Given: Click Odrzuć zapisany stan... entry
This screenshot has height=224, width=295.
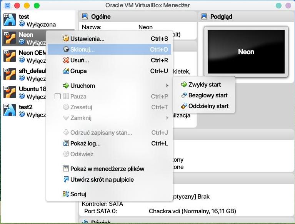Looking at the screenshot, I should click(109, 132).
